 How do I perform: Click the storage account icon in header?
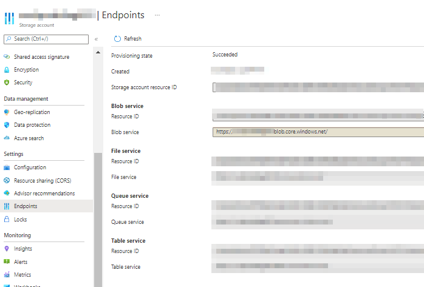(x=10, y=18)
